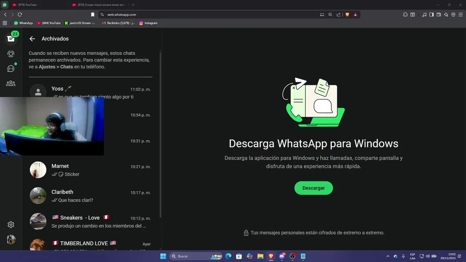Click Claribeth's profile picture thumbnail
The image size is (466, 262).
38,196
